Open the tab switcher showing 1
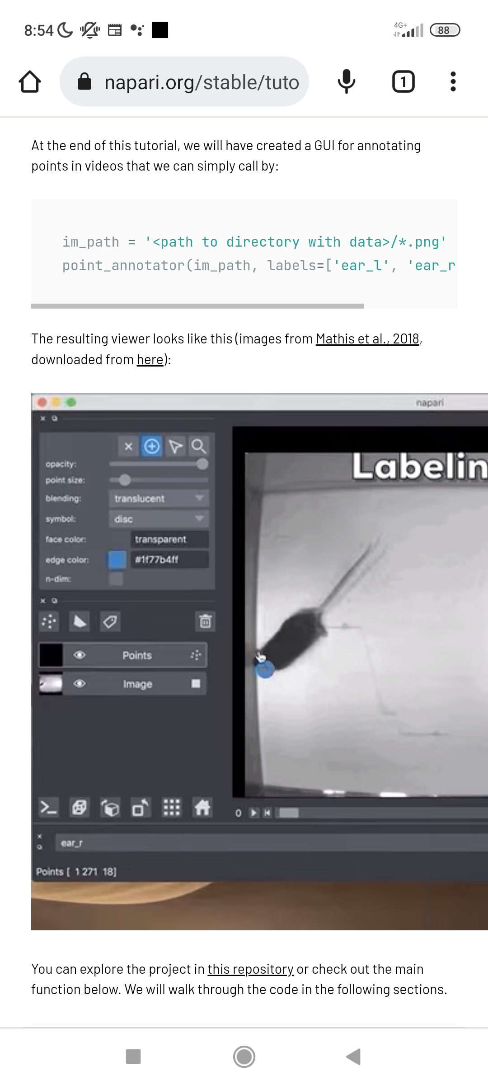 (403, 82)
